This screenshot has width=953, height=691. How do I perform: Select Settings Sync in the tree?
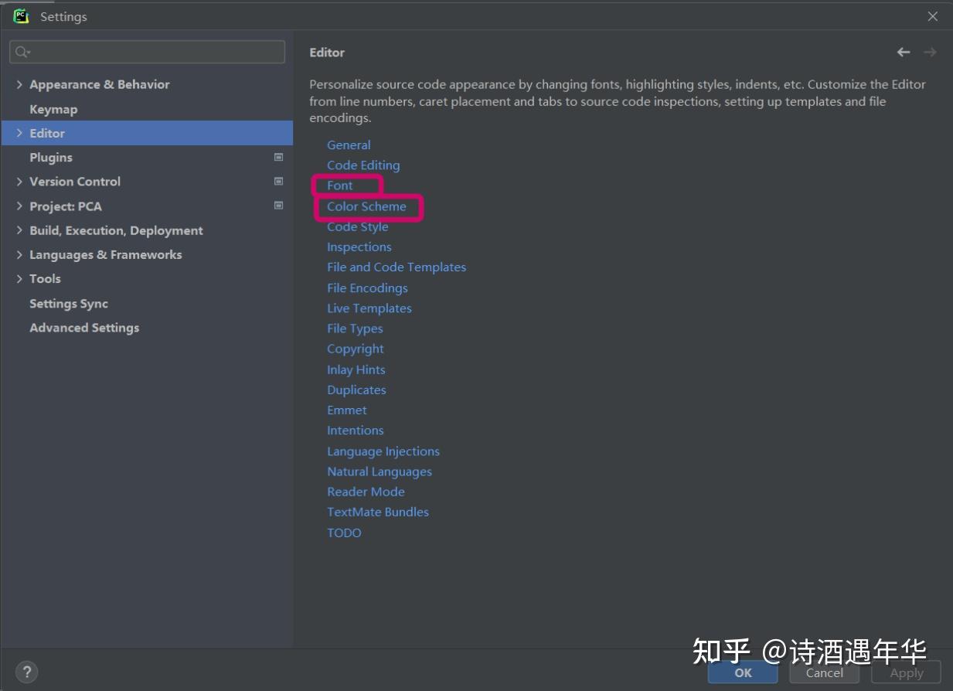[x=69, y=304]
